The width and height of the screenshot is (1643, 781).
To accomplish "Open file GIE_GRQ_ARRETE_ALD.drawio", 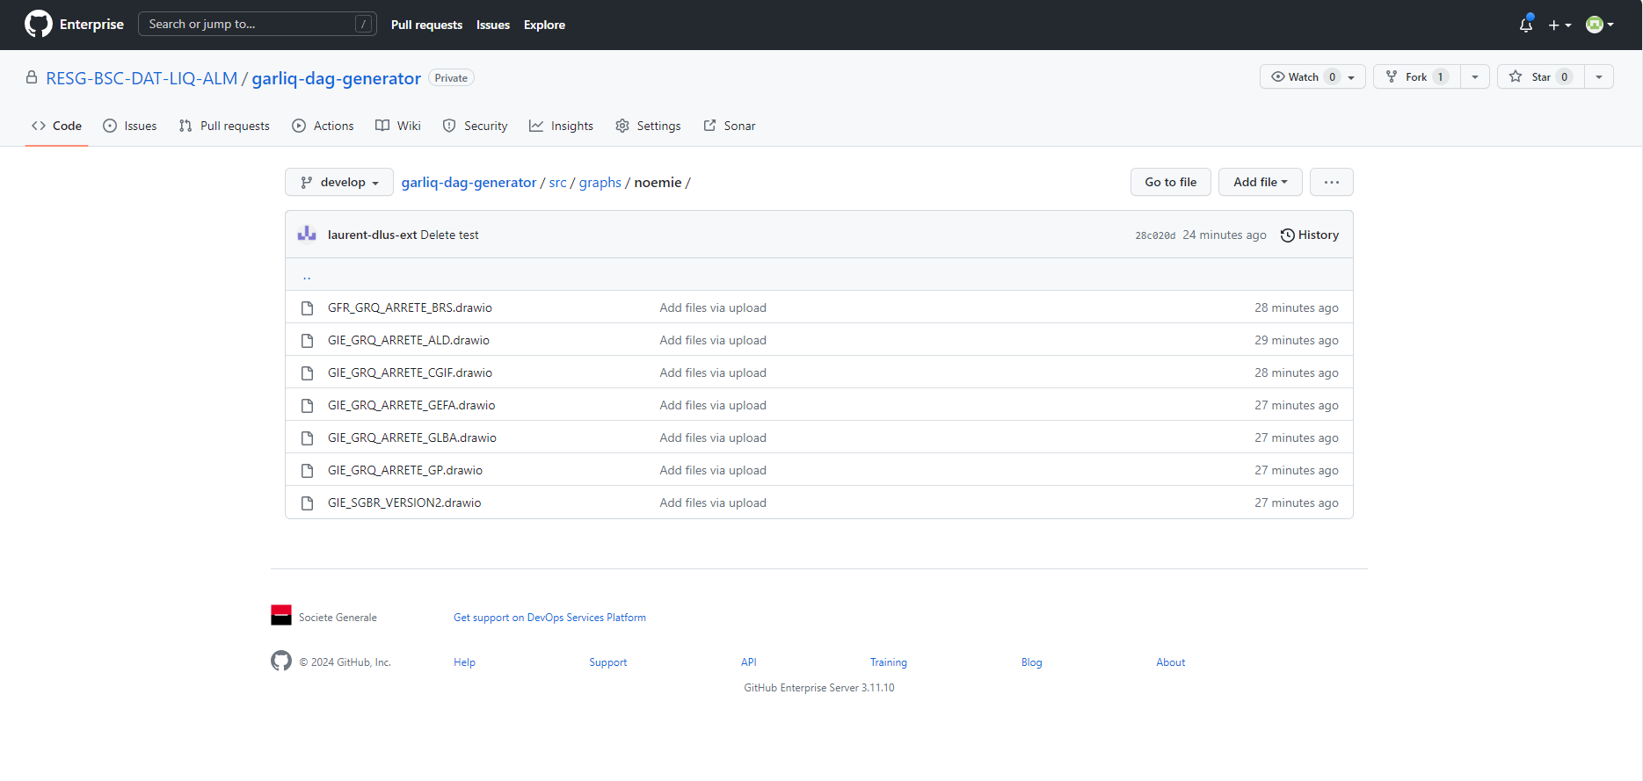I will (409, 340).
